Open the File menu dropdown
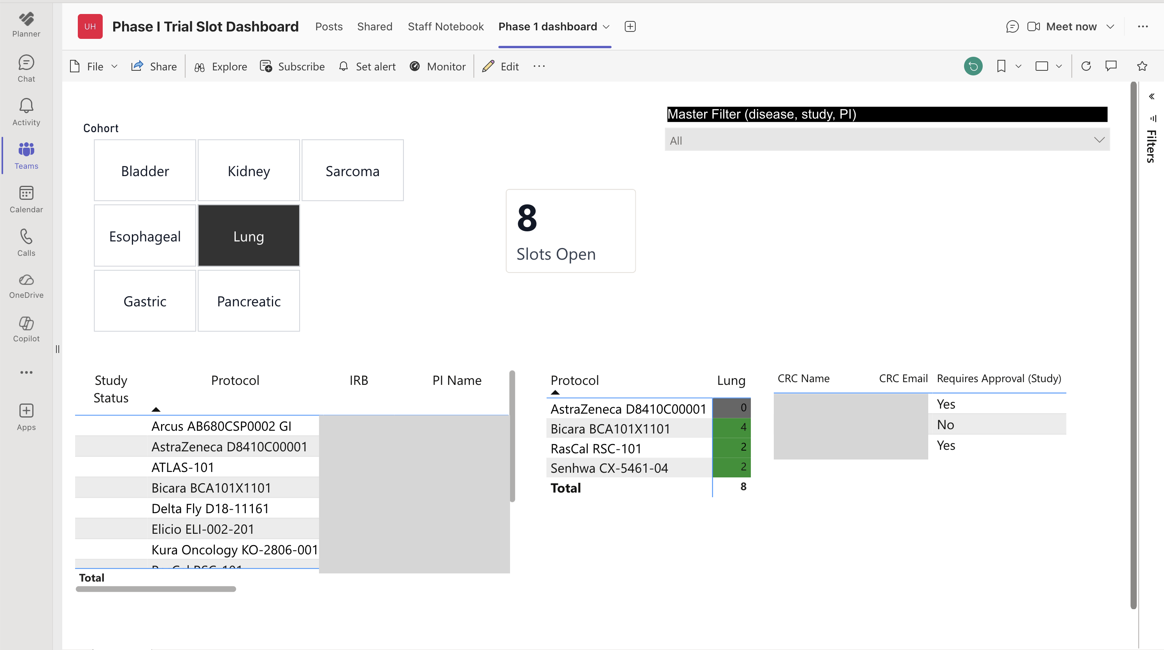Viewport: 1164px width, 650px height. coord(93,66)
